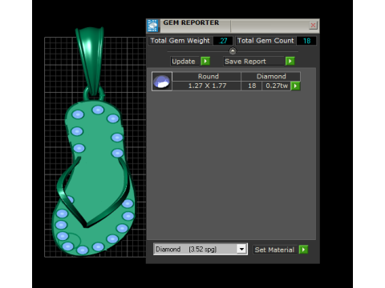Click the gem quantity cell showing 18
Screen dimensions: 385x288
click(252, 86)
